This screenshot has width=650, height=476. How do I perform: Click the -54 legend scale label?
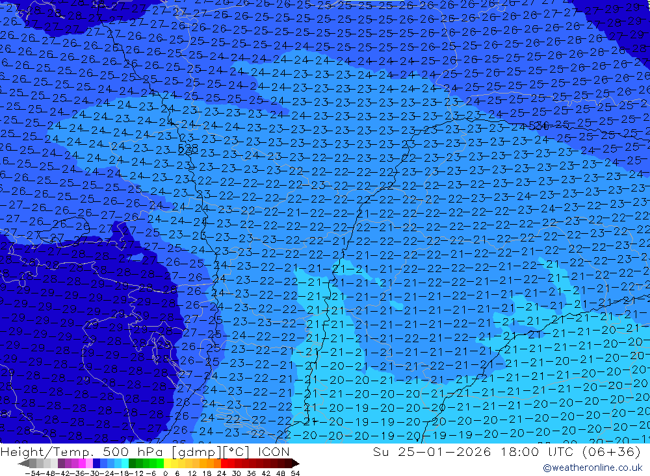(x=32, y=473)
